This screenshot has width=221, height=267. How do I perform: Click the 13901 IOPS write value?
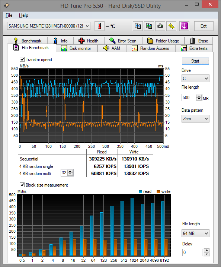point(136,166)
